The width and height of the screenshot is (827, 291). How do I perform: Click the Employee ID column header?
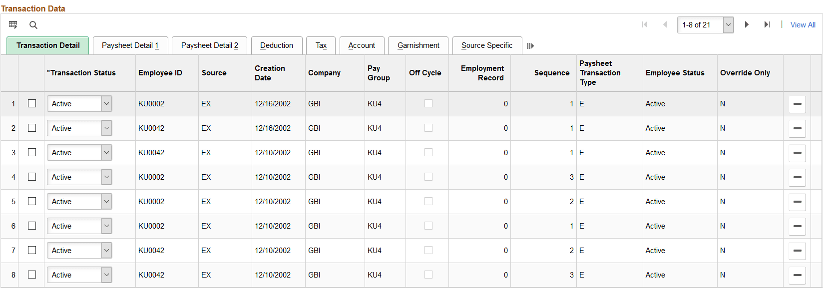160,73
